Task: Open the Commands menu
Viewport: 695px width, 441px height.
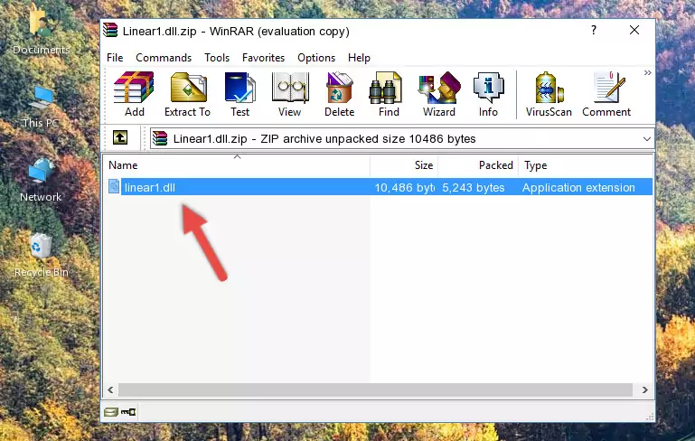Action: [x=164, y=58]
